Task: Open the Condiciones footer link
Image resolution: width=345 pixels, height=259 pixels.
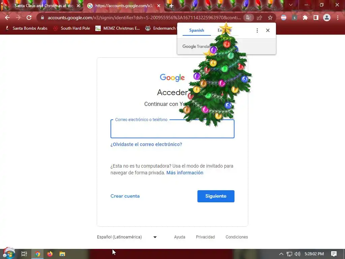Action: [237, 237]
